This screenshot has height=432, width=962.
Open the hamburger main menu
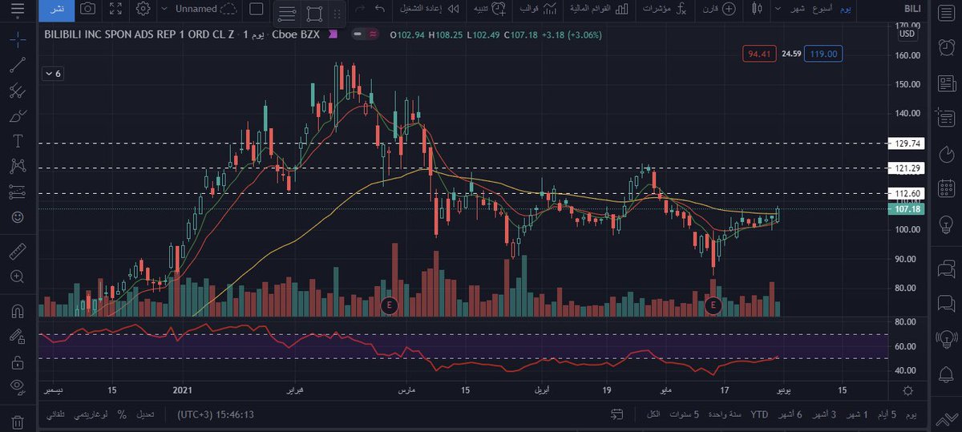click(18, 10)
